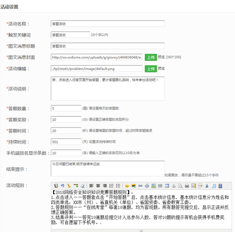Open the smiley emoticon picker
235x232 pixels.
click(x=127, y=186)
